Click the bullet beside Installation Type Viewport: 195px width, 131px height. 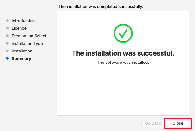pos(7,44)
